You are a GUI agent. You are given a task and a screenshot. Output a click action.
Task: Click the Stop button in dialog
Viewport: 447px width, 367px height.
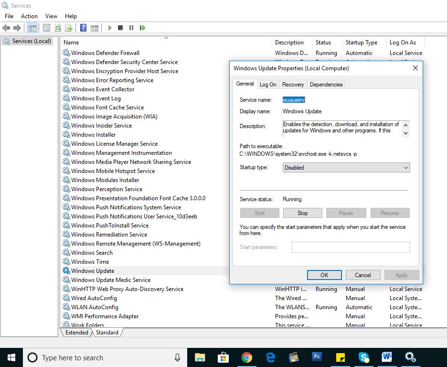click(x=302, y=213)
